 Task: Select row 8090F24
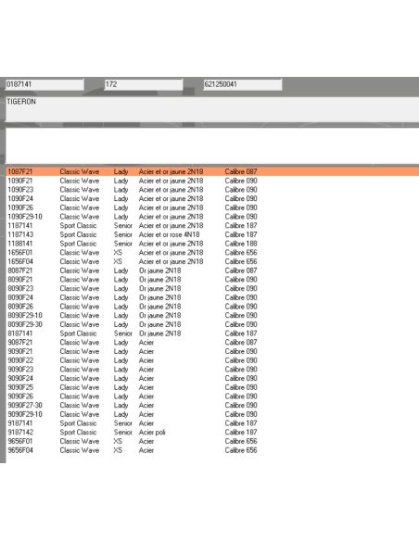pyautogui.click(x=212, y=297)
